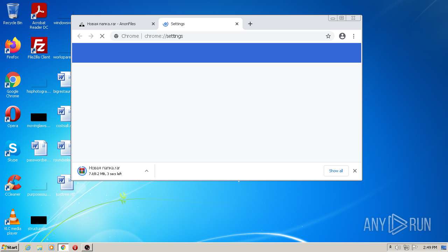The image size is (448, 252).
Task: Click the Chrome taskbar button
Action: point(63,247)
